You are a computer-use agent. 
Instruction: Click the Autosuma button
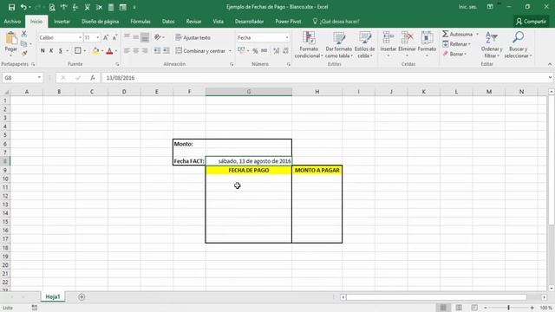[458, 35]
